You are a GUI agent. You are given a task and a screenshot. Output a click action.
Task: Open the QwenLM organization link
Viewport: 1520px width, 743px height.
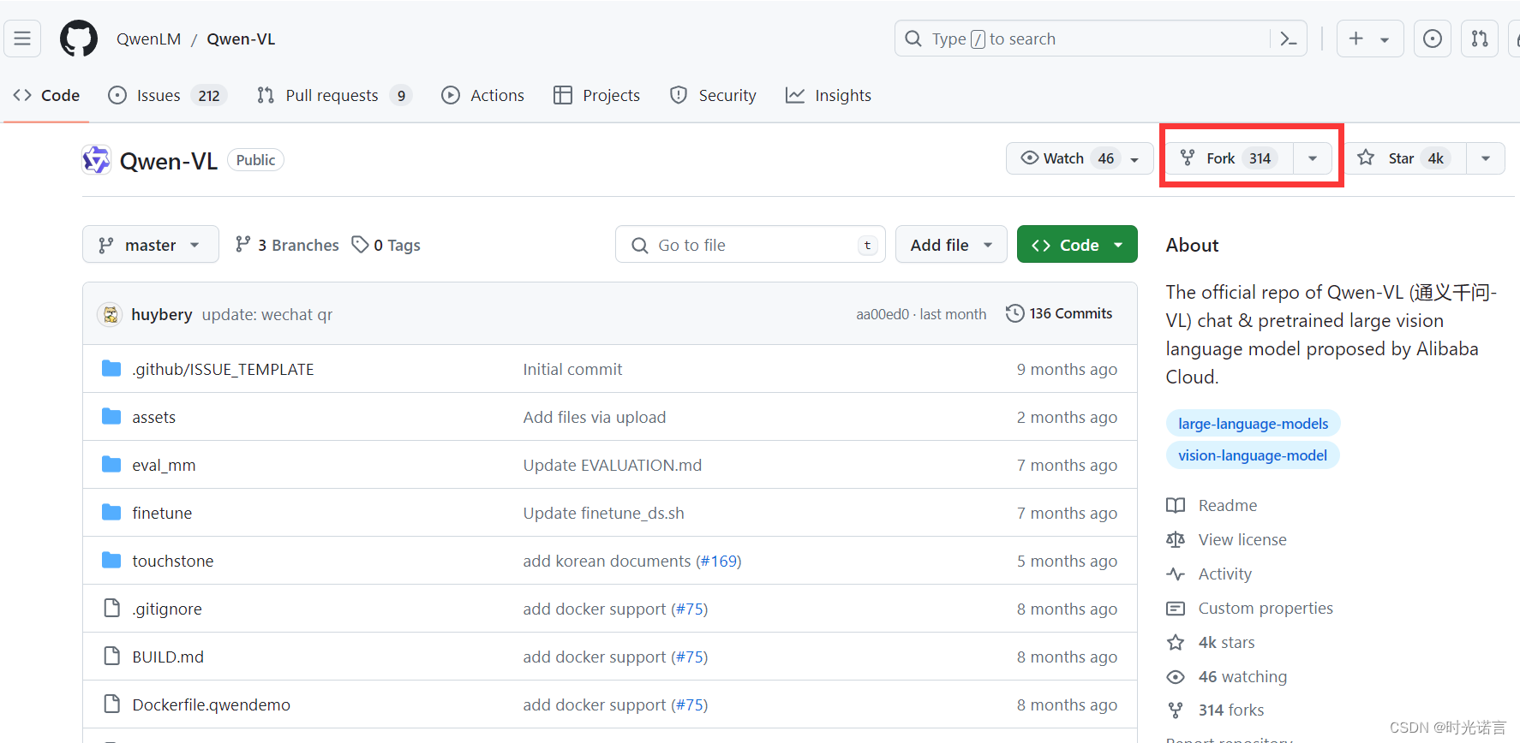[149, 39]
